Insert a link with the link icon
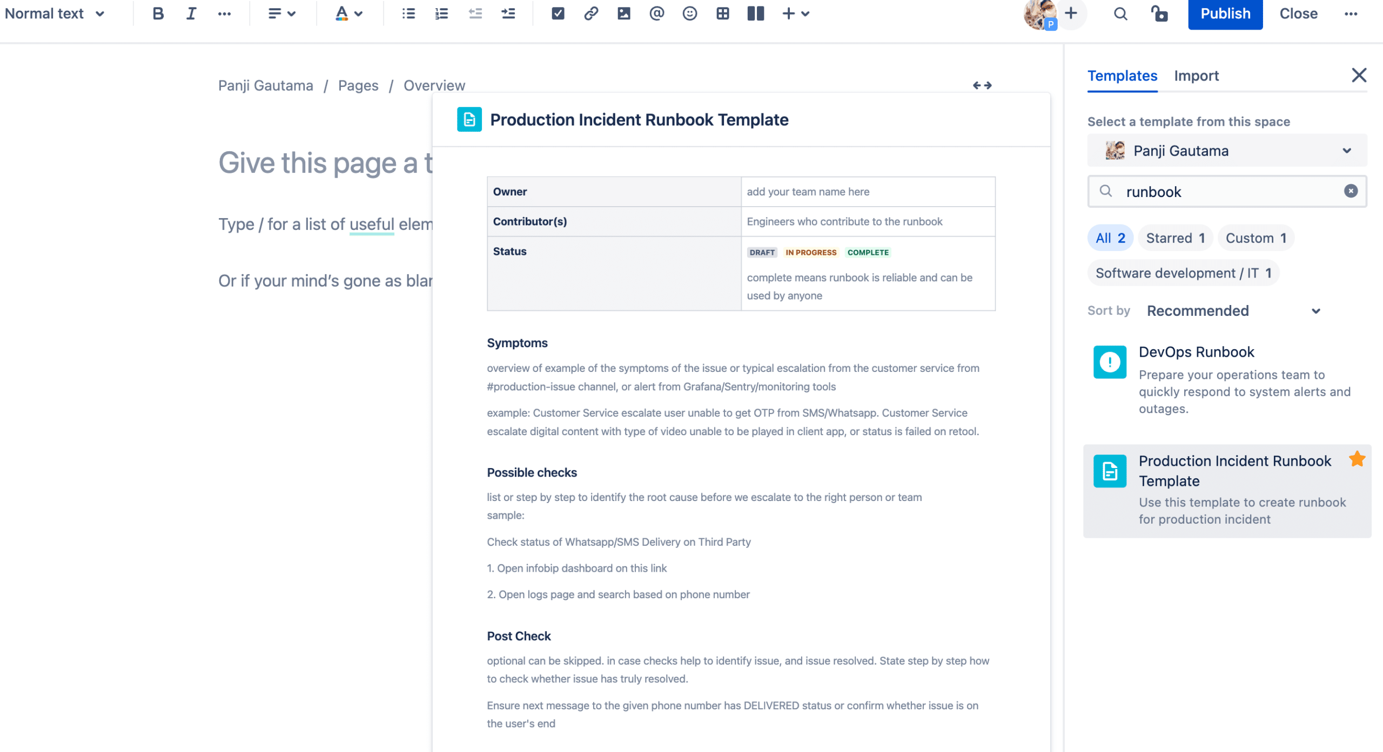The image size is (1383, 752). (590, 13)
